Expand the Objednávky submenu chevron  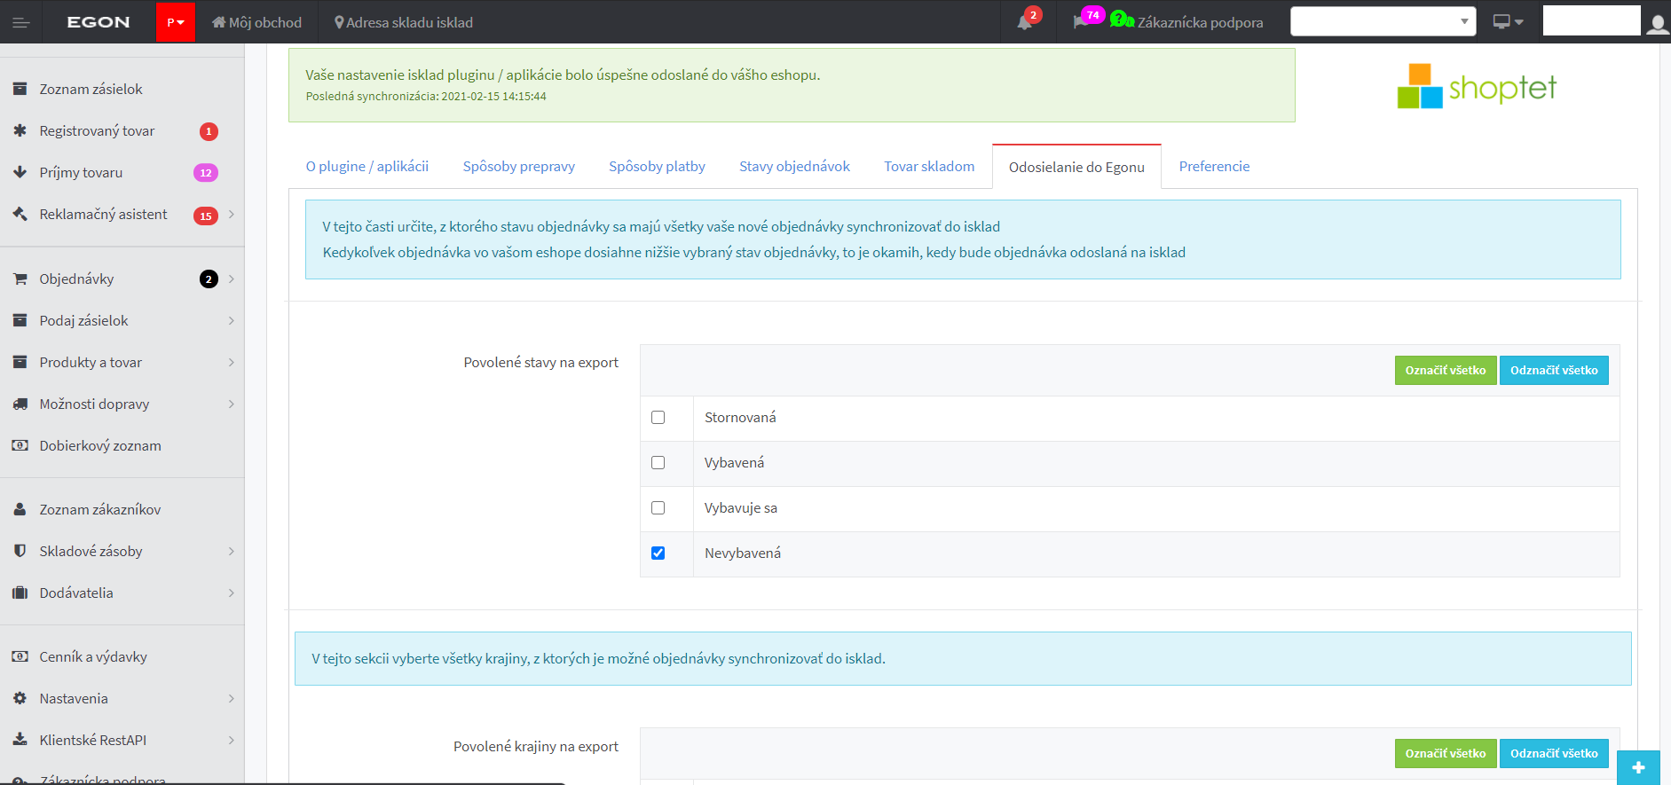[x=232, y=279]
